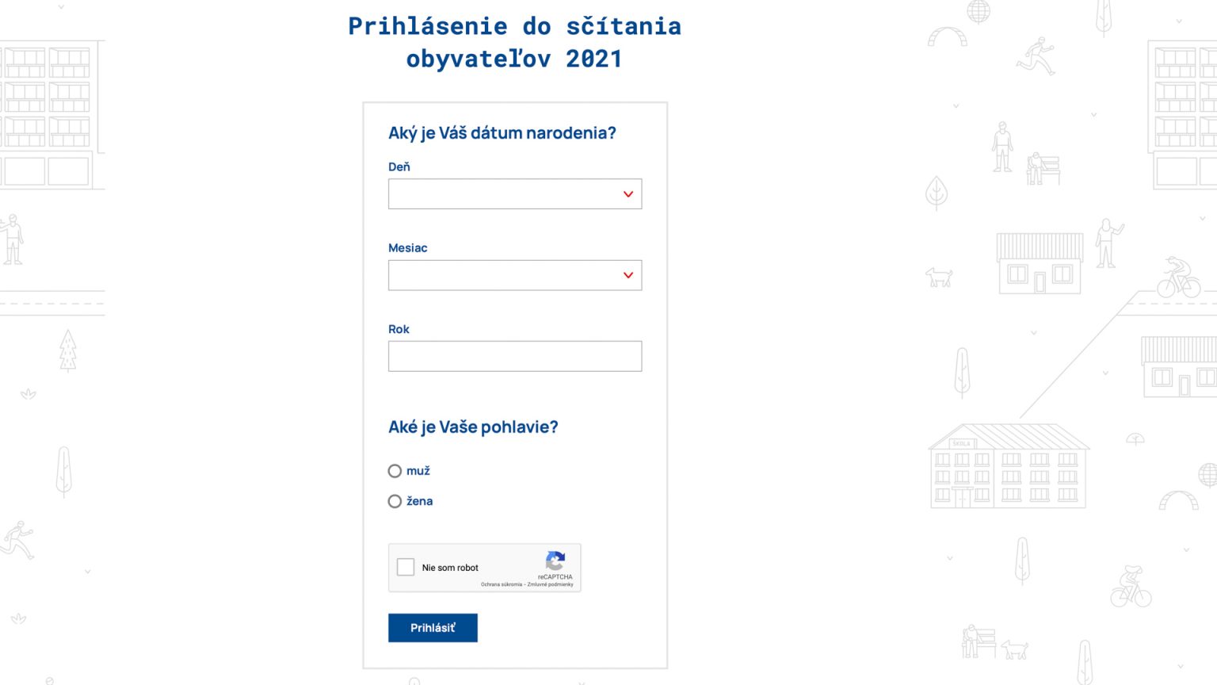Click the striped-roof house beside the dog

click(x=1040, y=263)
